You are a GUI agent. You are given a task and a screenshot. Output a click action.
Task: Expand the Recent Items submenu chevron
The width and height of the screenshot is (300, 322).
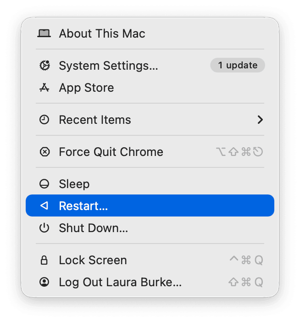[260, 120]
